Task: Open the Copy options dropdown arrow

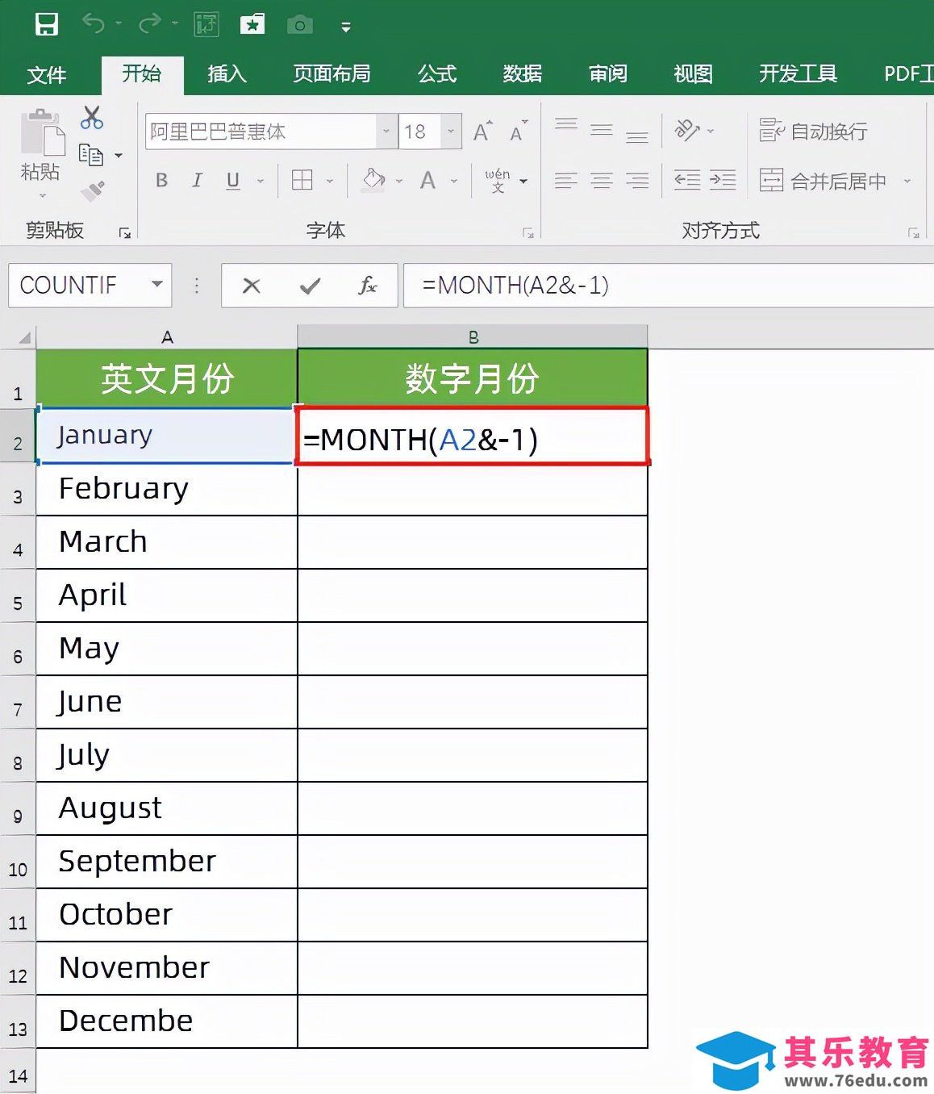Action: 119,155
